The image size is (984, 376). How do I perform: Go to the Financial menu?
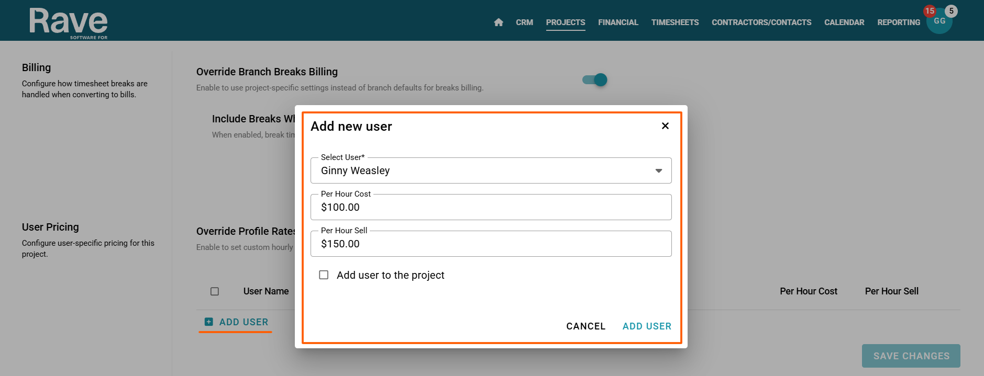tap(618, 22)
